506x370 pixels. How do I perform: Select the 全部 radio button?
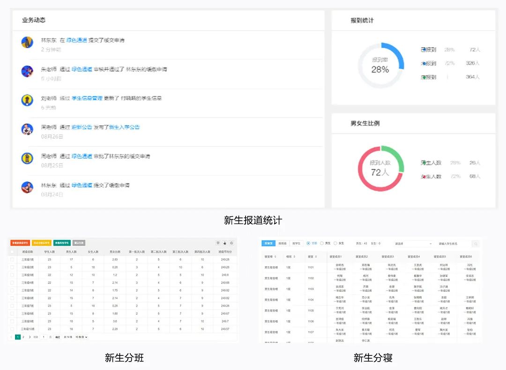point(308,243)
